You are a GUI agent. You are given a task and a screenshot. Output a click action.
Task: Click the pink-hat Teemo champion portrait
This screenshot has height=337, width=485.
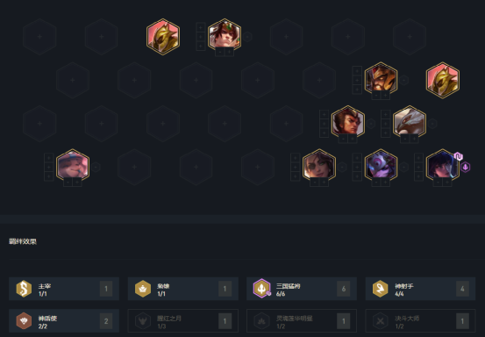point(73,165)
